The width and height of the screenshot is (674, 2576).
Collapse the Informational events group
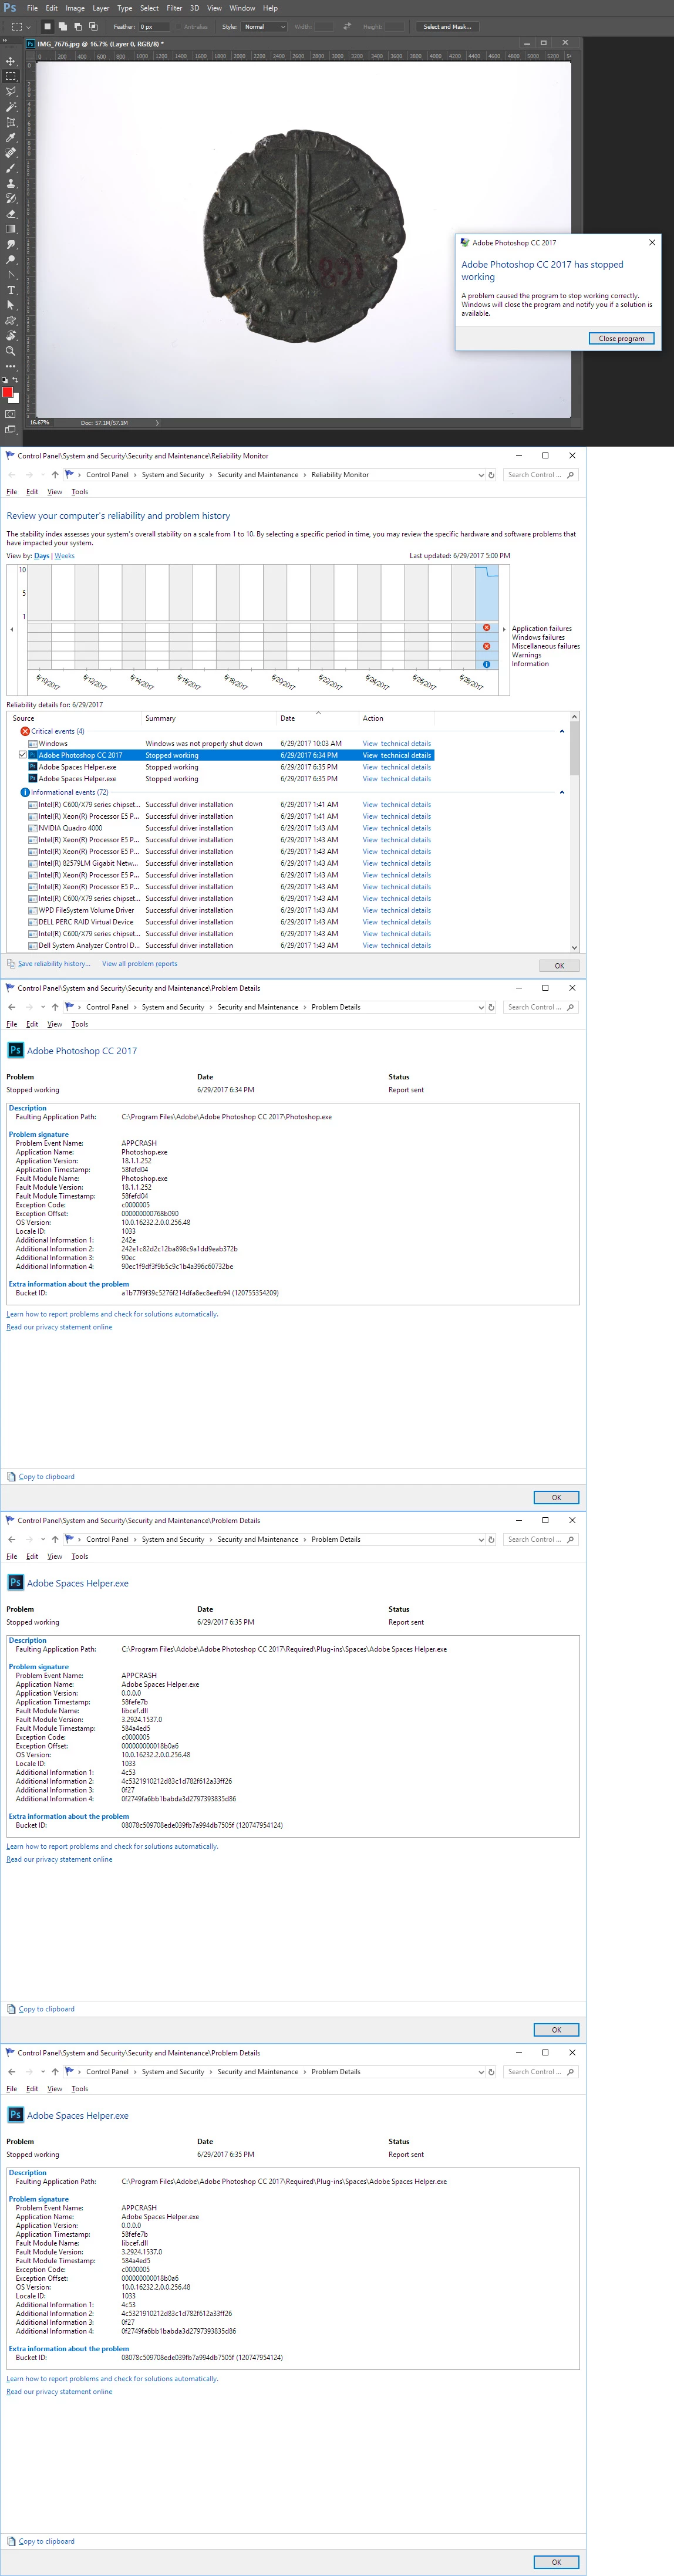[x=562, y=792]
